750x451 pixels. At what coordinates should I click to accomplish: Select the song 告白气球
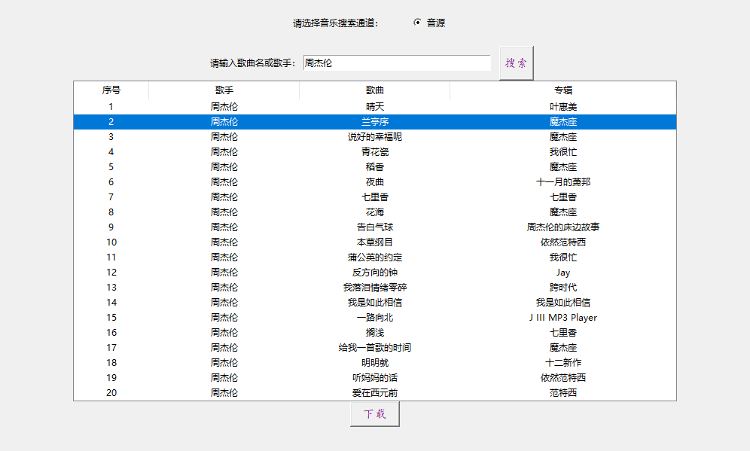(x=374, y=227)
